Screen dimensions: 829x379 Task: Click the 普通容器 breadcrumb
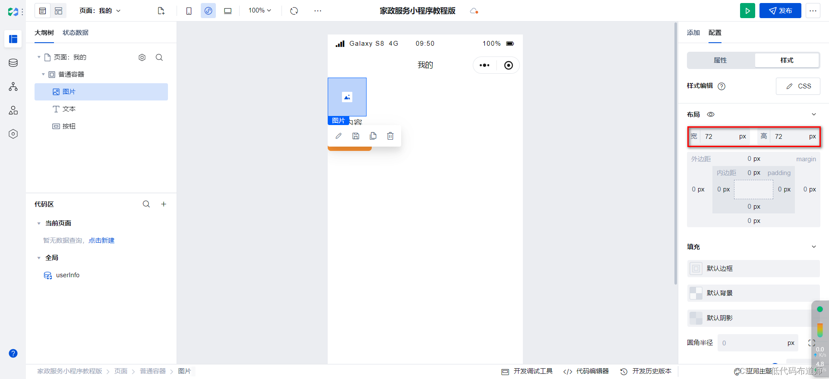[x=153, y=371]
